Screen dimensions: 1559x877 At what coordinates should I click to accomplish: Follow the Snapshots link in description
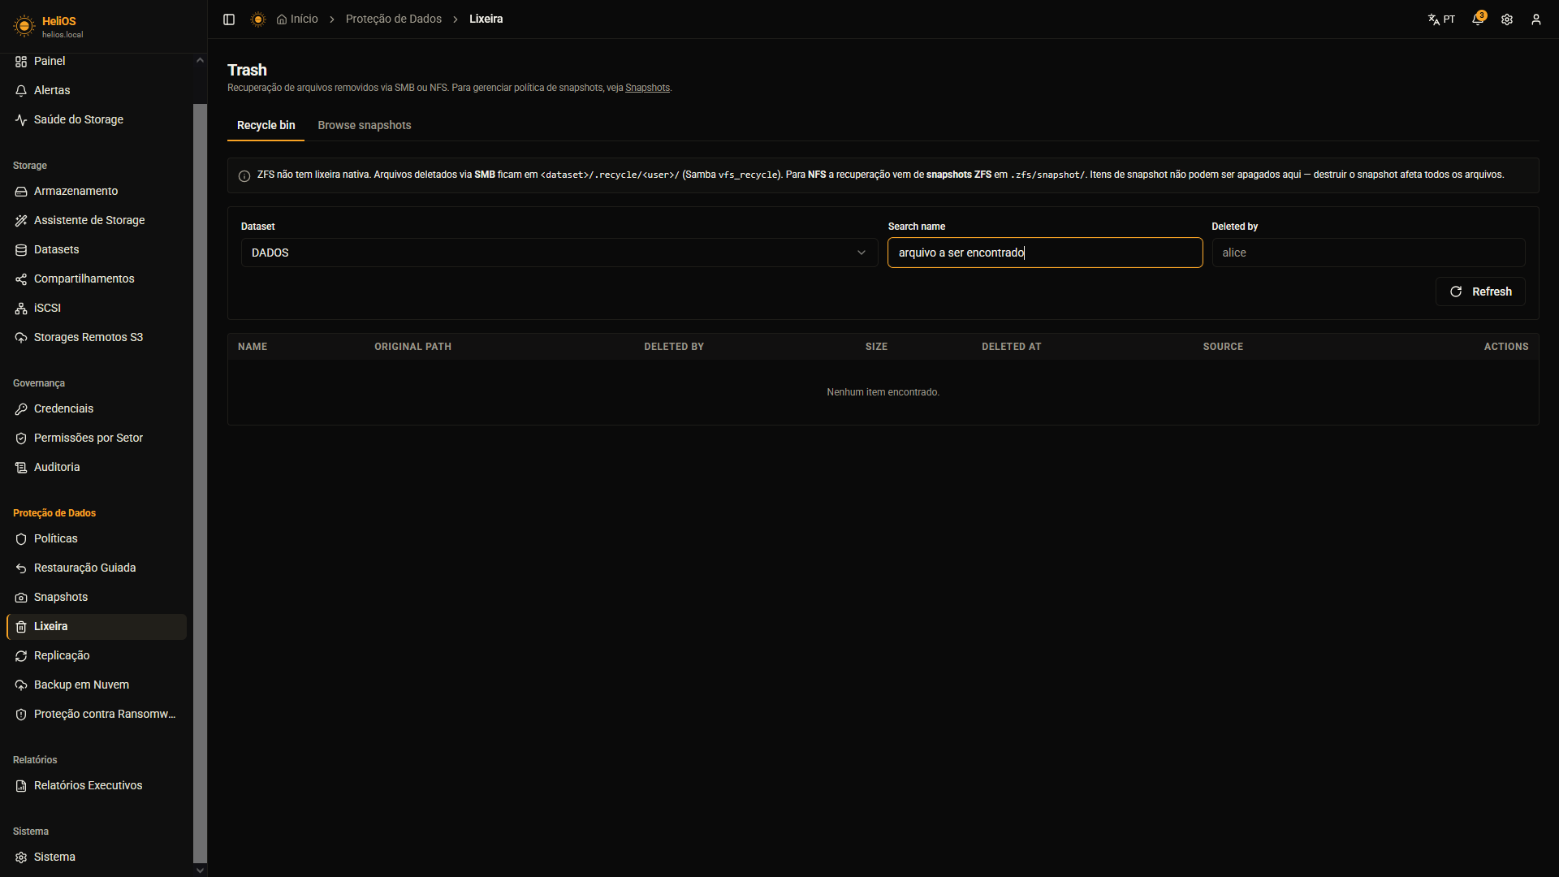click(647, 88)
